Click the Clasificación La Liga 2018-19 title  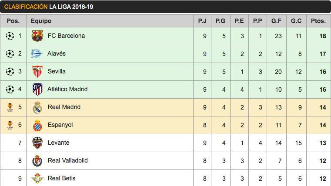48,7
